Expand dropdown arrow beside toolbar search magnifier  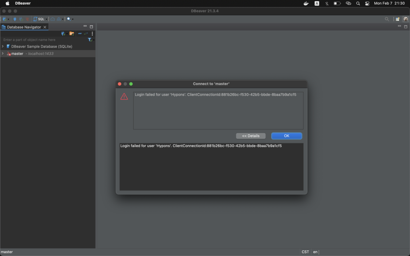click(73, 19)
